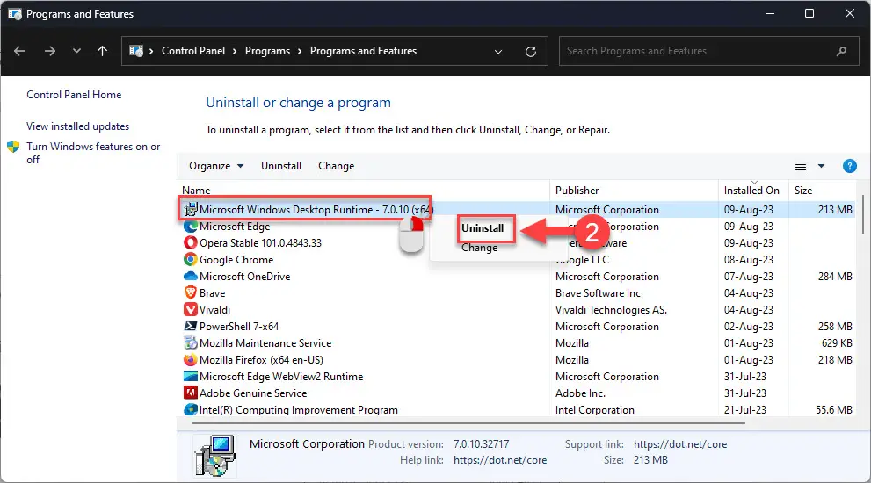The height and width of the screenshot is (483, 871).
Task: Click the PowerShell 7 icon
Action: [x=191, y=327]
